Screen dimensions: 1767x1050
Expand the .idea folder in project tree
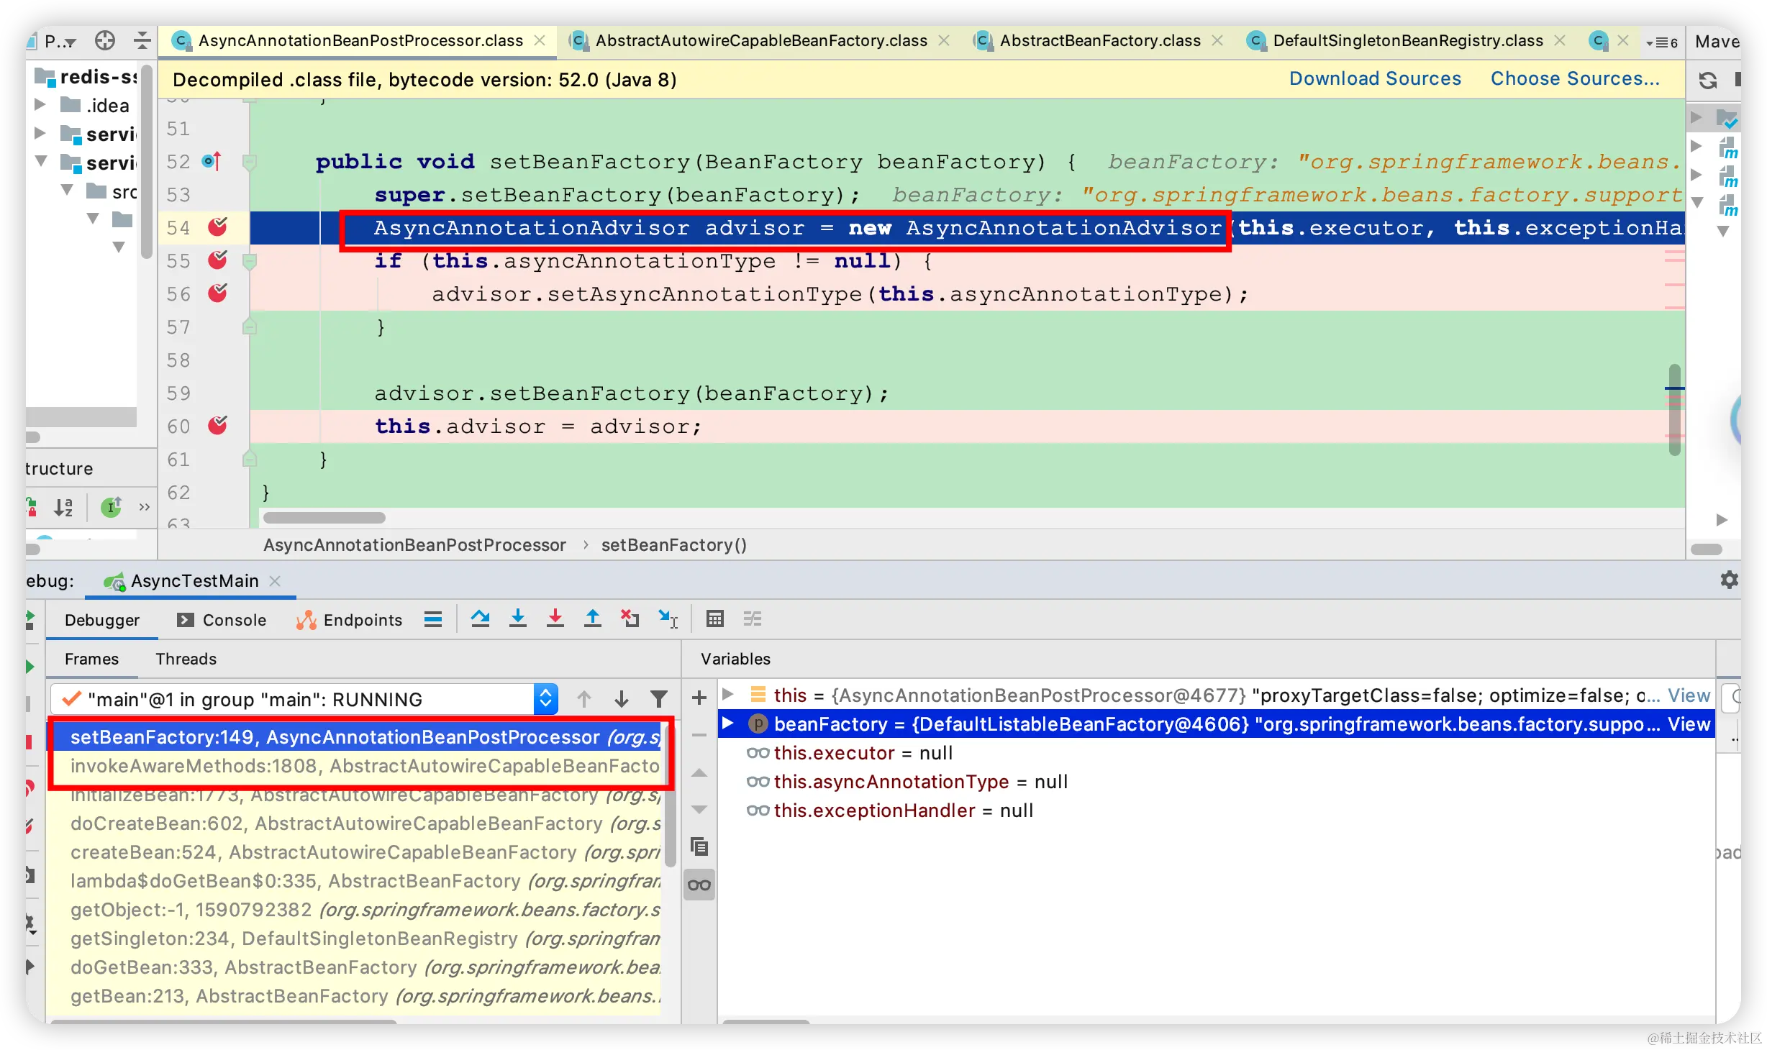[40, 105]
